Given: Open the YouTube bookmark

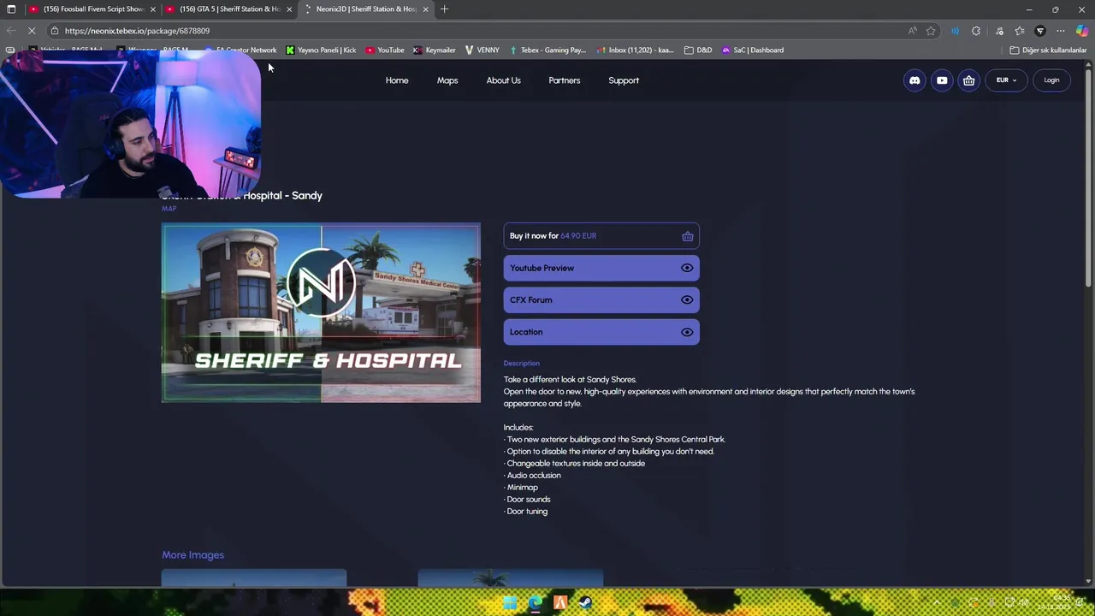Looking at the screenshot, I should [385, 50].
